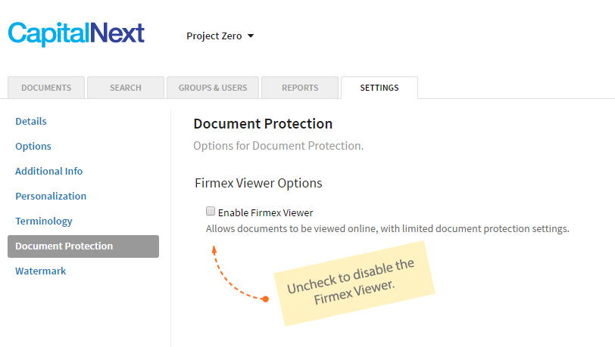This screenshot has height=347, width=615.
Task: Open the Documents tab
Action: click(46, 88)
